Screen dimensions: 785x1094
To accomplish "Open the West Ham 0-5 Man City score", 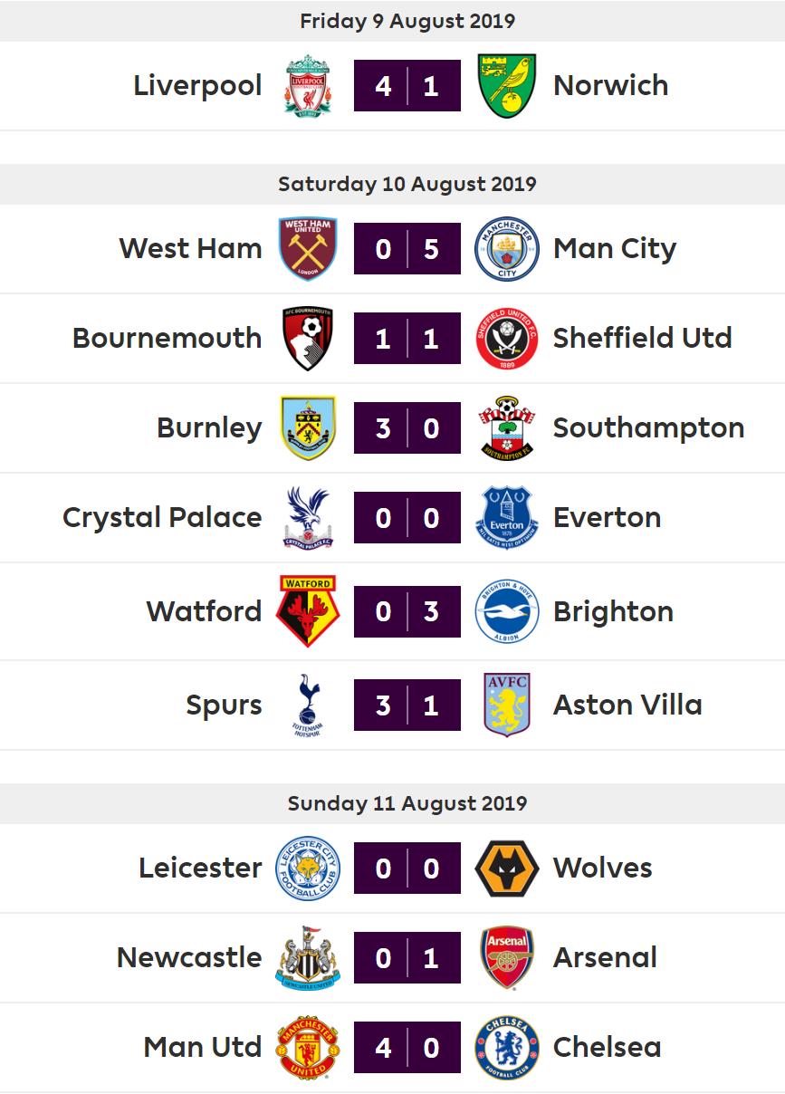I will 407,248.
